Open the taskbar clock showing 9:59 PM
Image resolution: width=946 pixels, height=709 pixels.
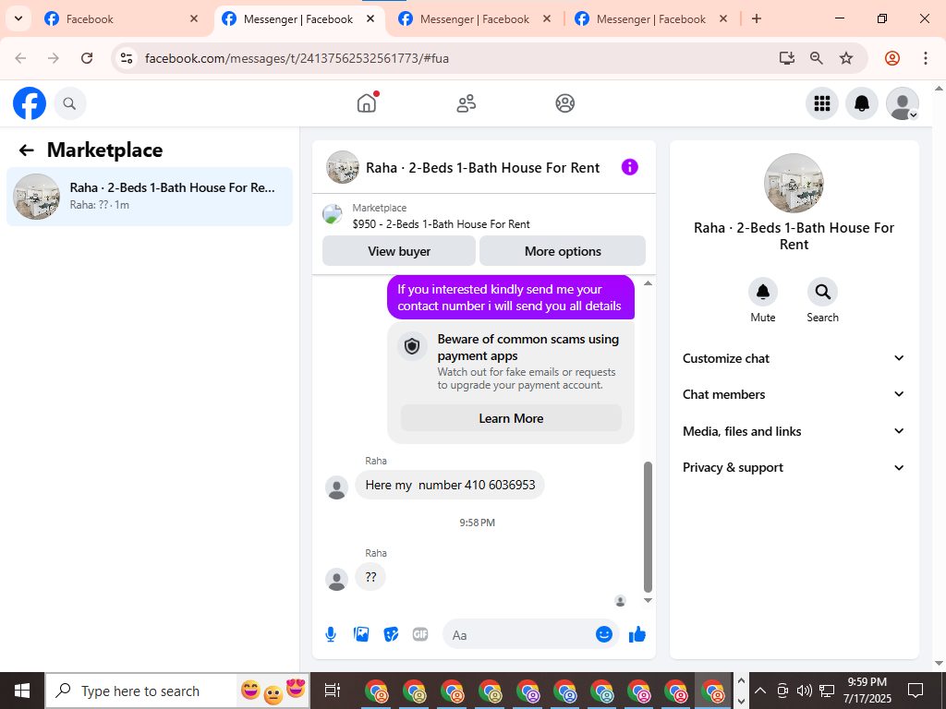(867, 691)
